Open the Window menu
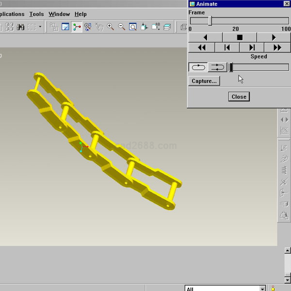Image resolution: width=291 pixels, height=291 pixels. (x=59, y=14)
